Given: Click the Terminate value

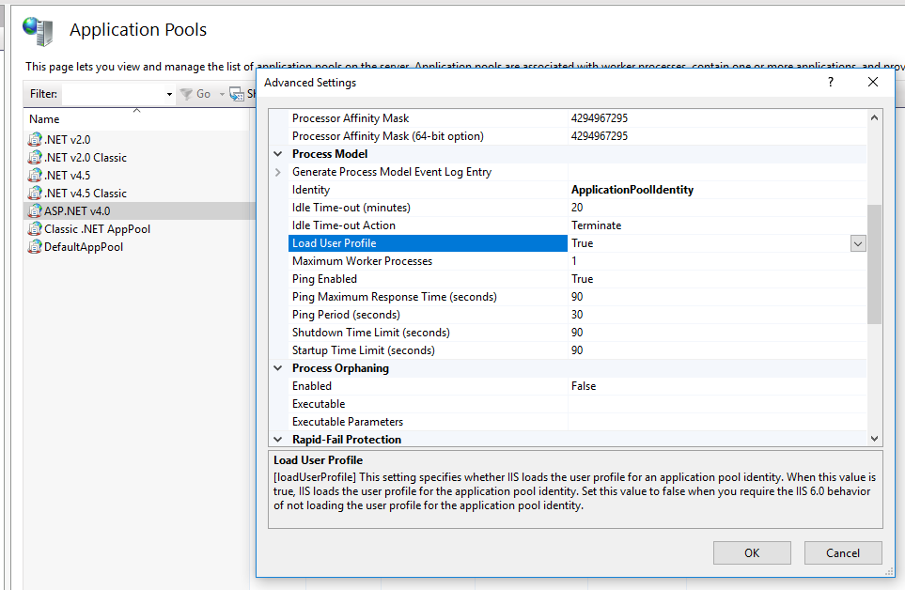Looking at the screenshot, I should pyautogui.click(x=596, y=225).
